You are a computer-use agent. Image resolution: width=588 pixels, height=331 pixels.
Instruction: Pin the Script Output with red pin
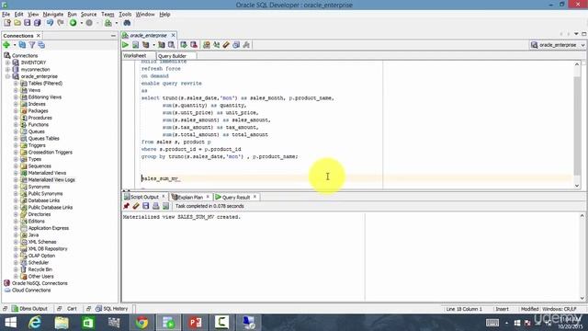[127, 206]
